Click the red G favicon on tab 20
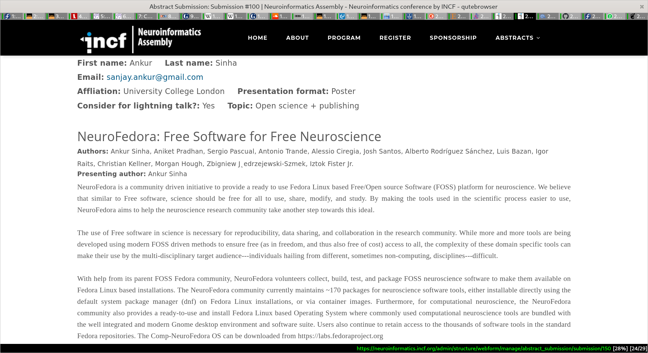 431,16
